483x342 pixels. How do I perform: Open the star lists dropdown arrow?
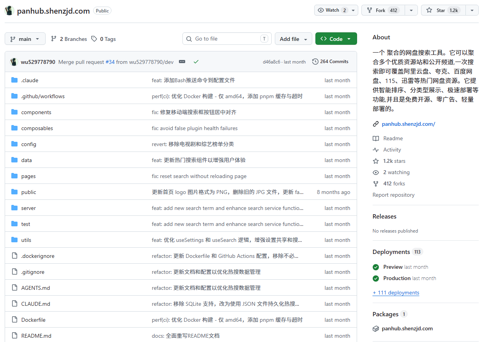click(x=472, y=10)
